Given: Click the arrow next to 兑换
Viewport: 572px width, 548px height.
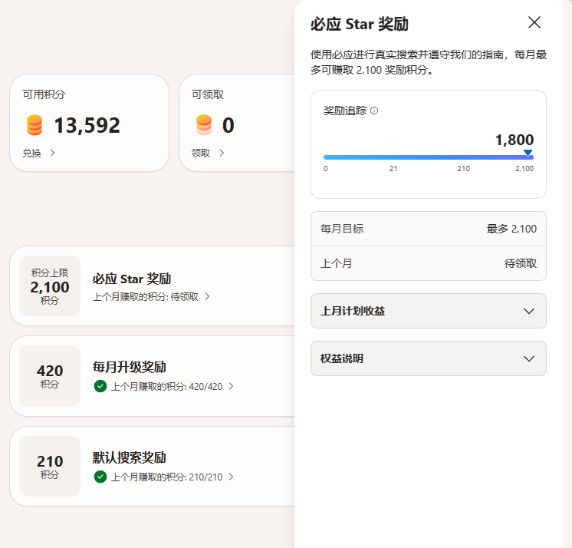Looking at the screenshot, I should click(52, 153).
